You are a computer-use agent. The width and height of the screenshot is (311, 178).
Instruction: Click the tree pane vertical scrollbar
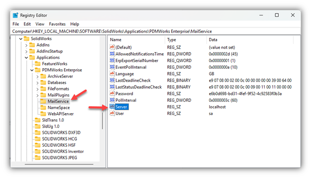pyautogui.click(x=102, y=121)
